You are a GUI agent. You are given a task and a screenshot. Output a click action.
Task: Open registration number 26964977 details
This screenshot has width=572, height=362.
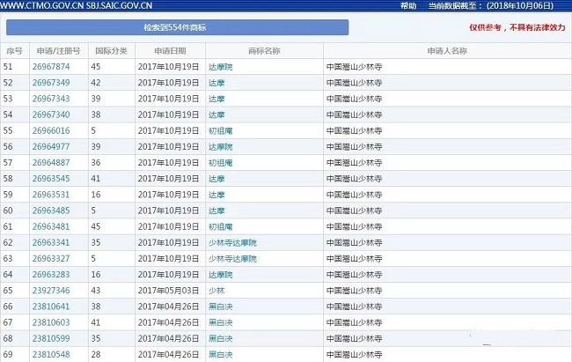point(51,146)
